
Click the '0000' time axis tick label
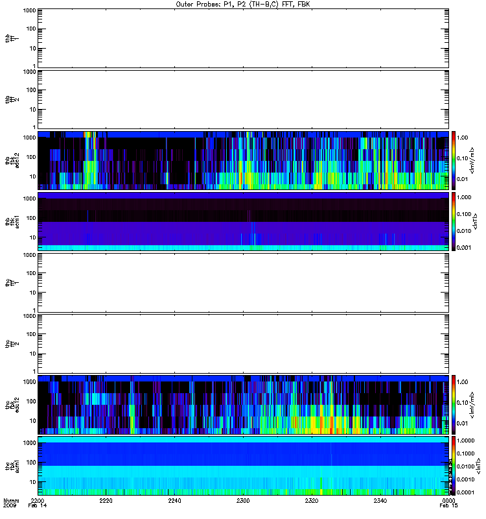[448, 501]
